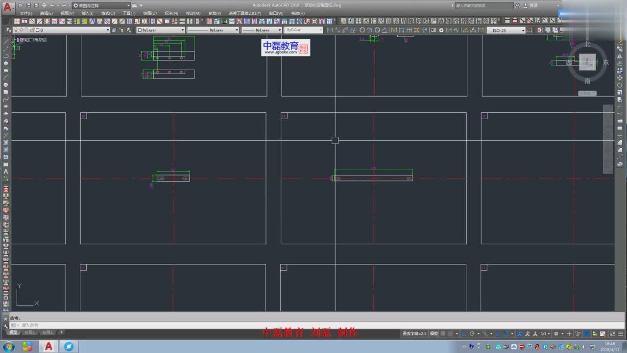This screenshot has height=353, width=627.
Task: Click the 字 button in Yanxiu toolbar
Action: click(494, 21)
